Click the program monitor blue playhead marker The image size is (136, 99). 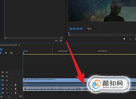tap(69, 33)
